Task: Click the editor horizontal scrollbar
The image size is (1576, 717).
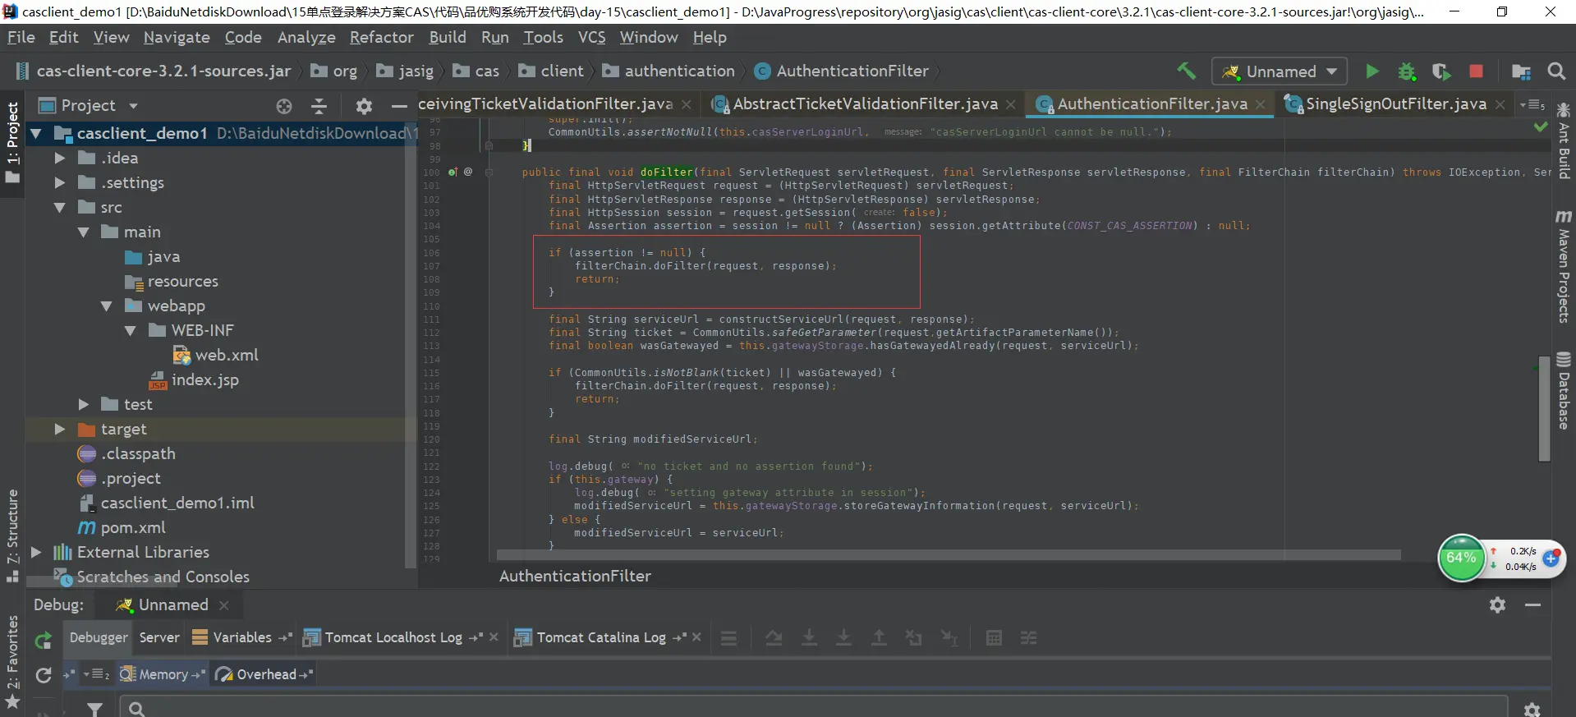Action: pos(944,555)
